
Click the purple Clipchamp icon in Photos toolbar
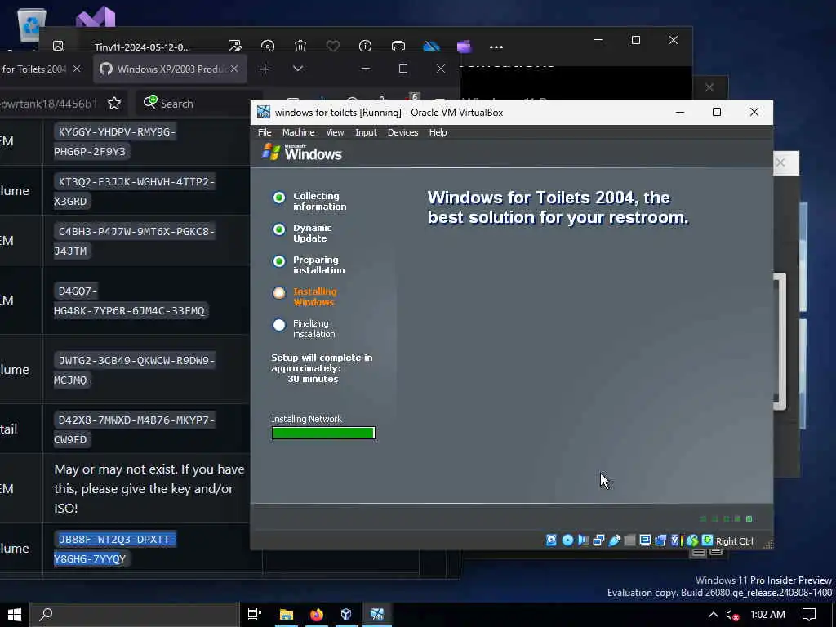tap(464, 47)
